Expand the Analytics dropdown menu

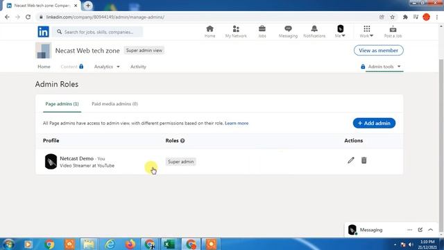pyautogui.click(x=107, y=67)
